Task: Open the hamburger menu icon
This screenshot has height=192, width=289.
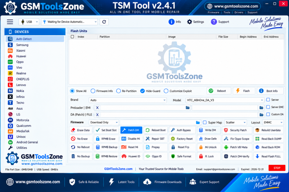Action: 10,22
